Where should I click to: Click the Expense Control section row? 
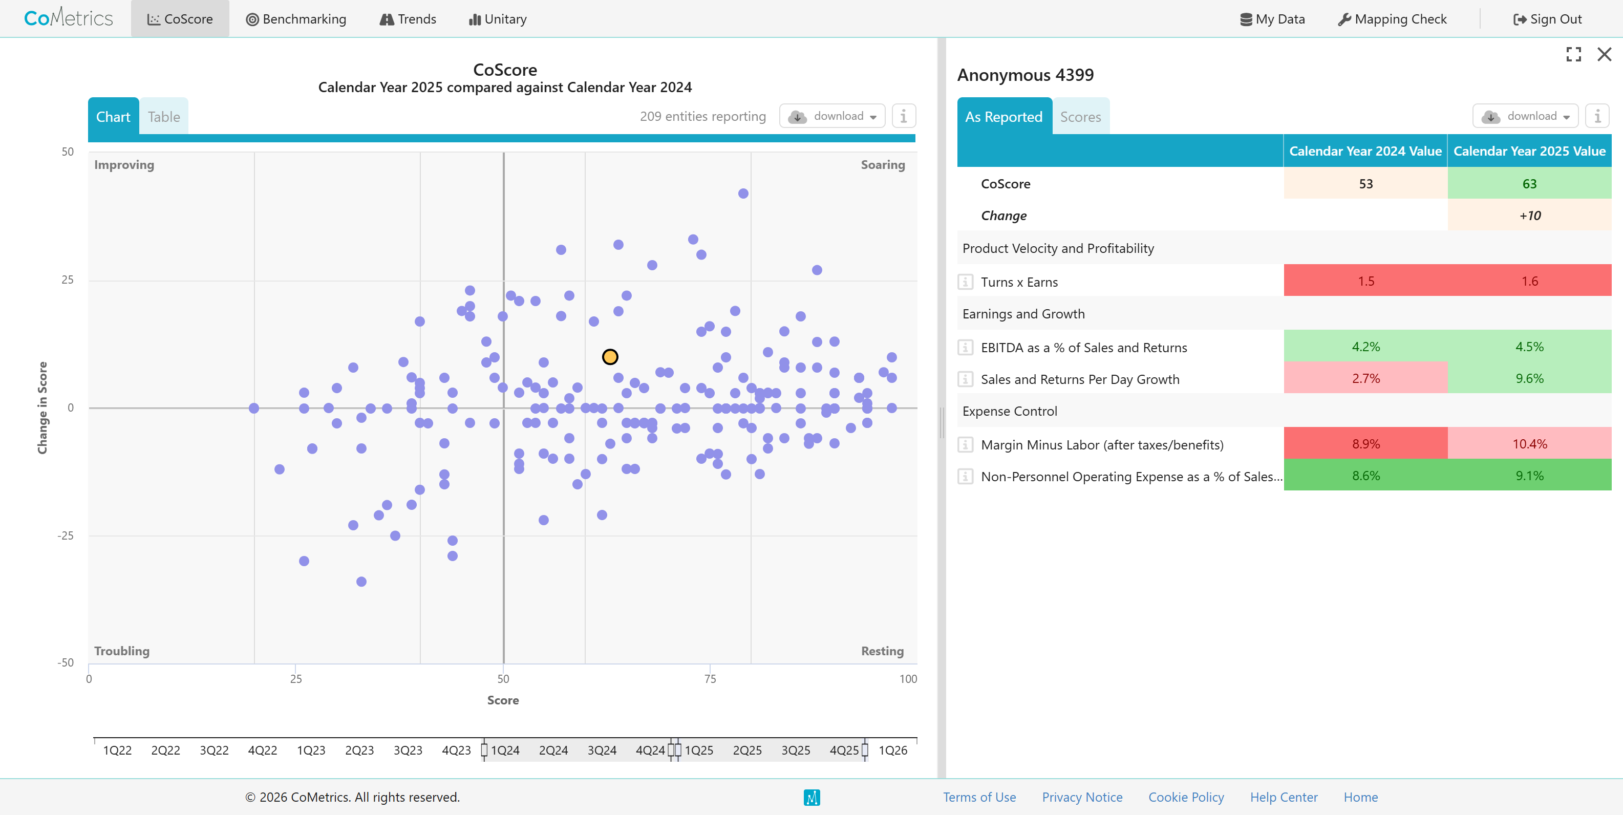[x=1284, y=411]
